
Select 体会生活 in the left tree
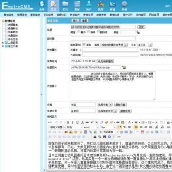tap(13, 39)
